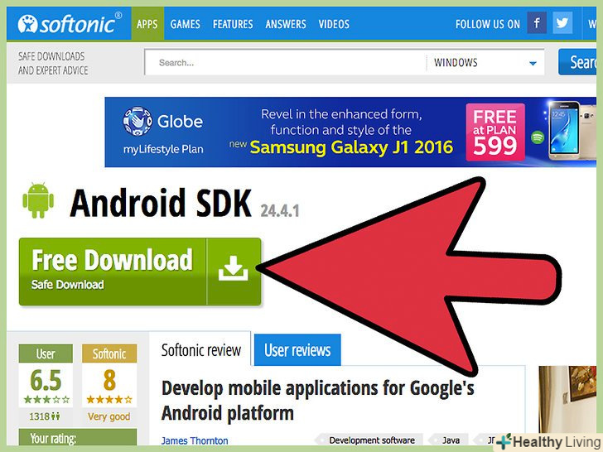Open Softonic's Twitter page icon
Viewport: 603px width, 452px height.
pyautogui.click(x=562, y=23)
